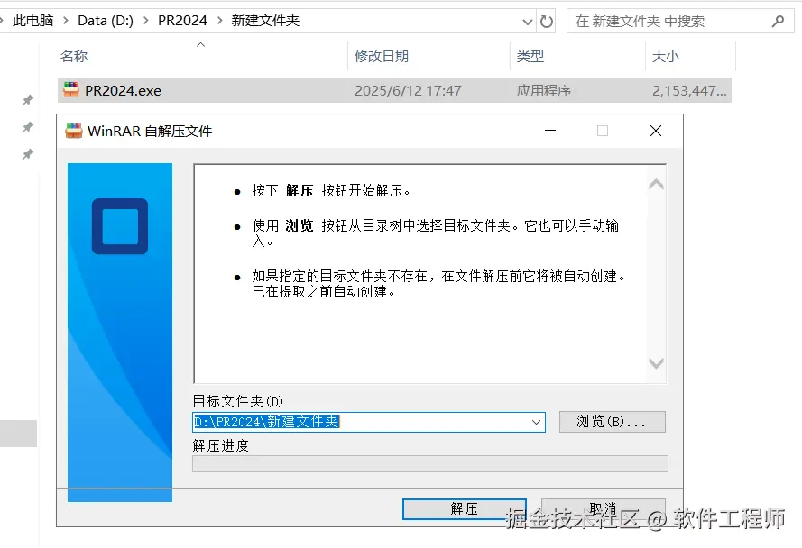
Task: Click the scroll down arrow in instructions box
Action: point(656,363)
